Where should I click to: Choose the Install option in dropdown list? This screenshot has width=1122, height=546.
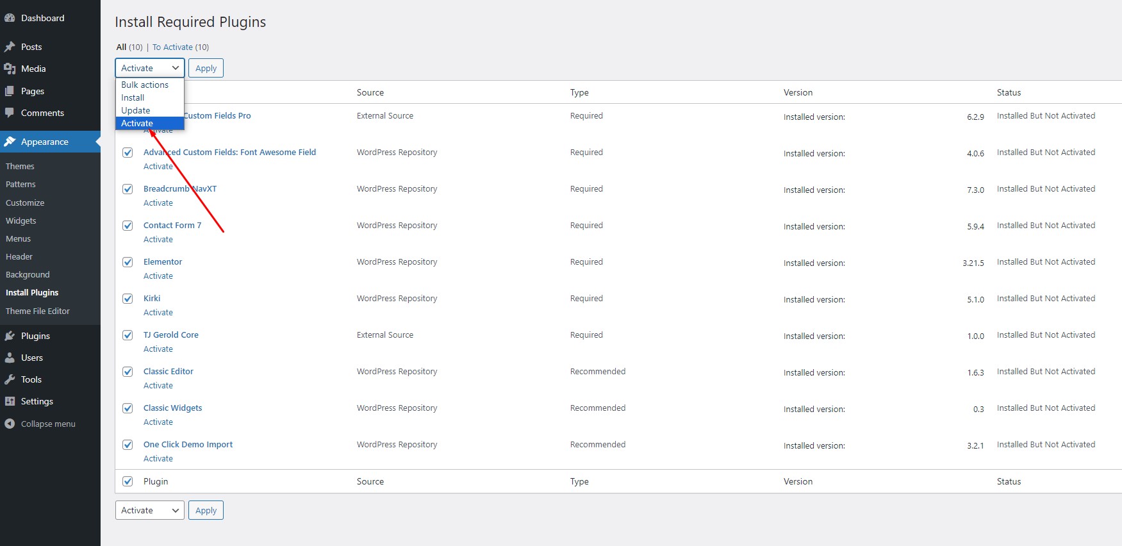[150, 97]
